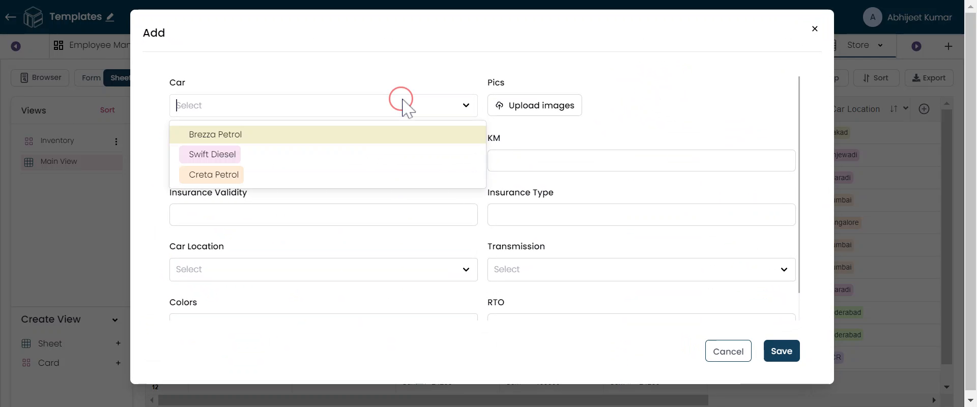Click the Insurance Type field
The width and height of the screenshot is (977, 407).
[641, 215]
